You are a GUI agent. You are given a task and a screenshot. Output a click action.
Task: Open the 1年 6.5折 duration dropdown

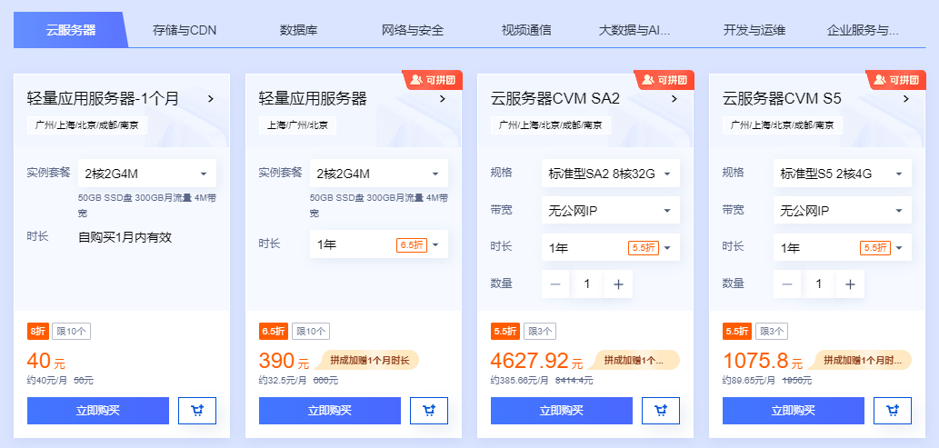(378, 244)
